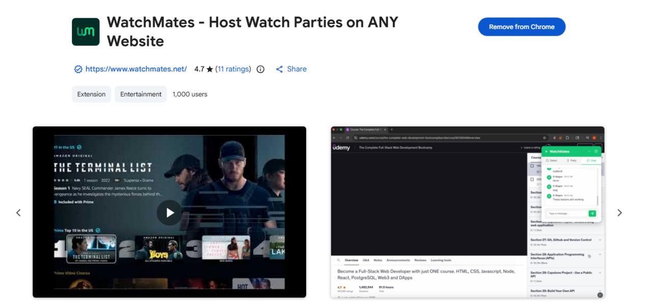Select the Extension category chip
645x305 pixels.
click(91, 94)
